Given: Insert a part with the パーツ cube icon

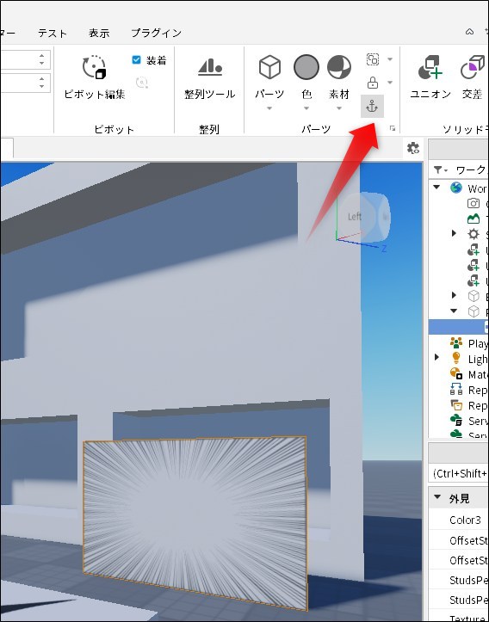Looking at the screenshot, I should 270,66.
